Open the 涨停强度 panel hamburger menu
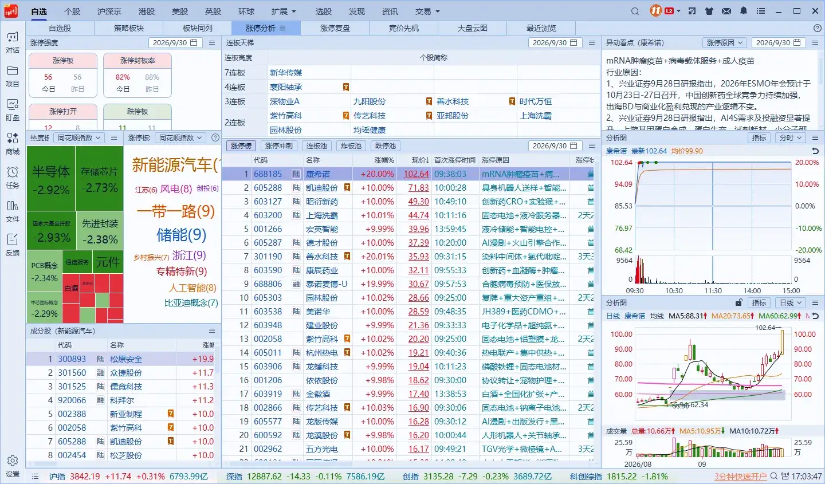 (212, 42)
